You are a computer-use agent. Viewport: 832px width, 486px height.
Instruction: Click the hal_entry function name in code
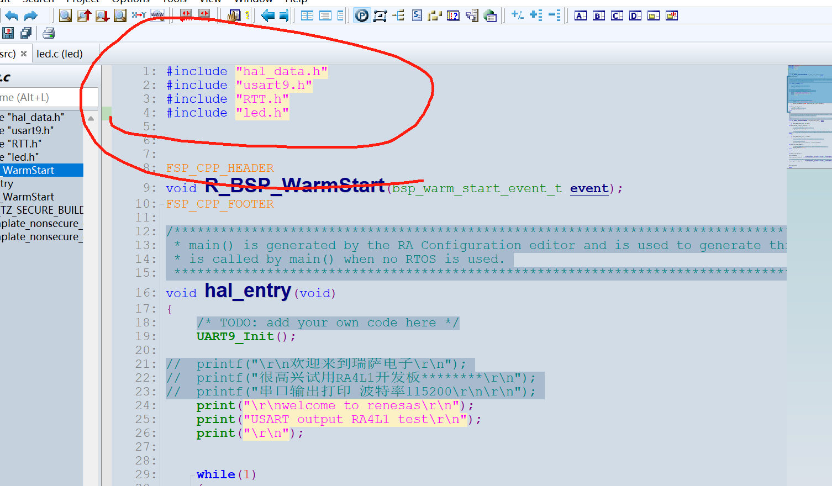[248, 290]
